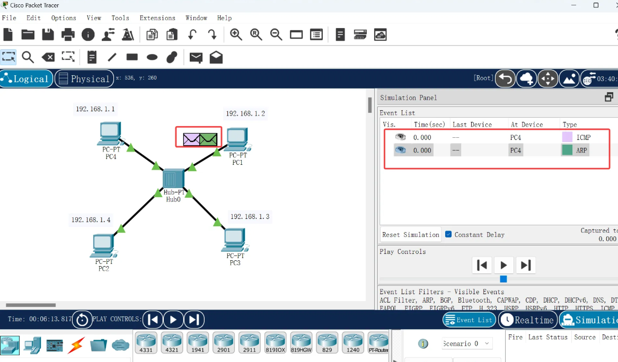Screen dimensions: 618x362
Task: Launch the Activity Wizard icon
Action: (108, 34)
